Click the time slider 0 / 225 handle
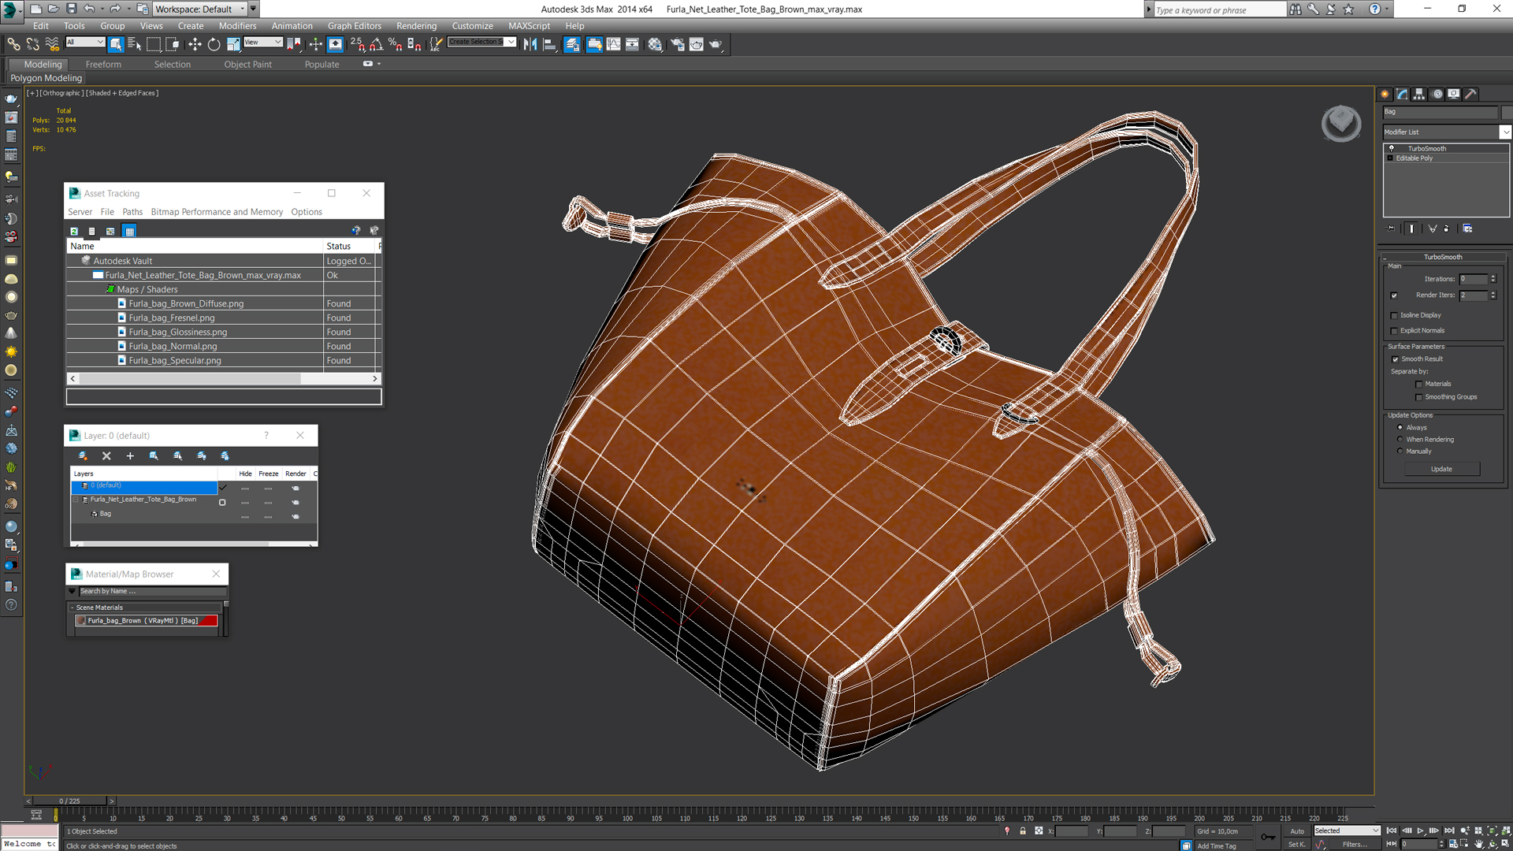The height and width of the screenshot is (851, 1513). coord(69,801)
